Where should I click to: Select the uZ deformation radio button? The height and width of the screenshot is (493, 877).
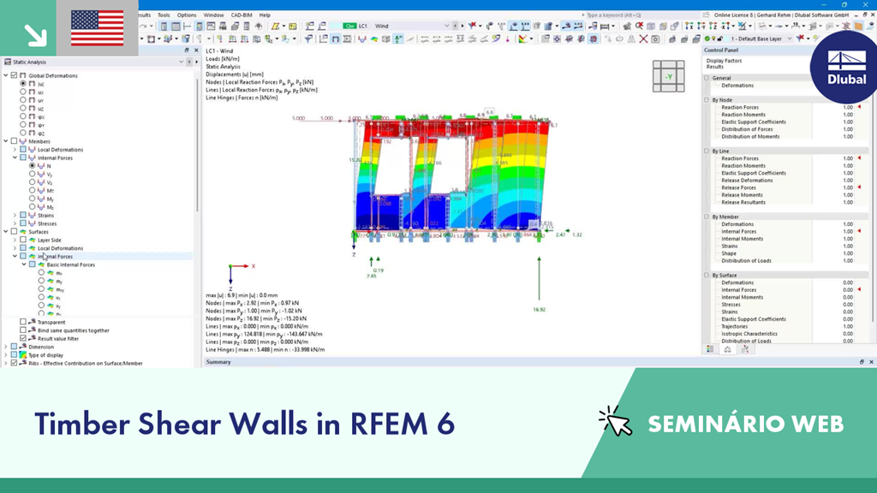(x=23, y=108)
